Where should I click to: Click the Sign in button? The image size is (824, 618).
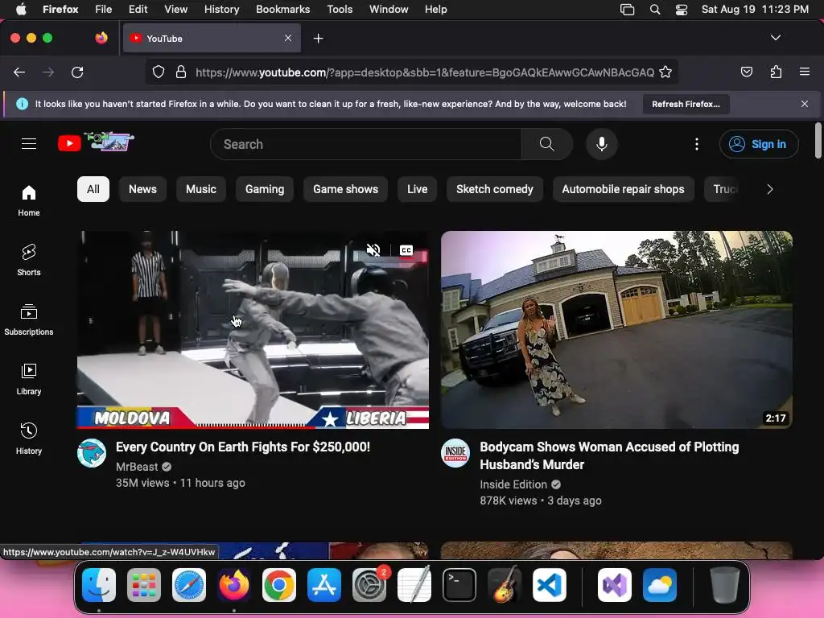click(759, 144)
